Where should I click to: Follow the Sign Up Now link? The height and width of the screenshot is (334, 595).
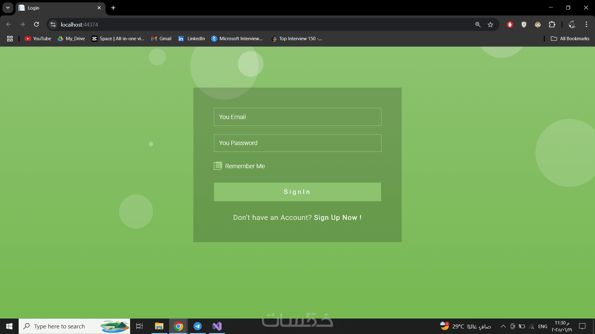point(337,218)
